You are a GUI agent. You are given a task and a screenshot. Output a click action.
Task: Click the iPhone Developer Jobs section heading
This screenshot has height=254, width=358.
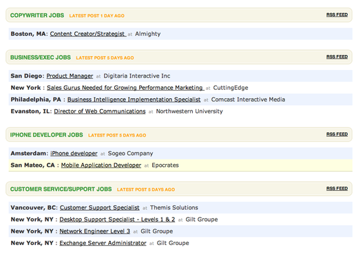click(47, 135)
